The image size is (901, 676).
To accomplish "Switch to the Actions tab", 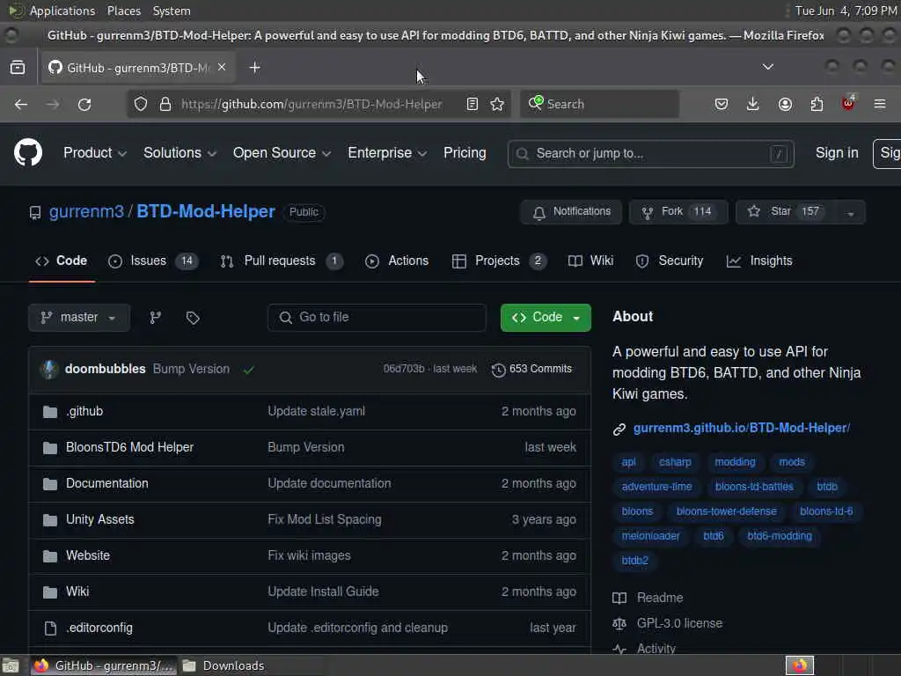I will [397, 261].
